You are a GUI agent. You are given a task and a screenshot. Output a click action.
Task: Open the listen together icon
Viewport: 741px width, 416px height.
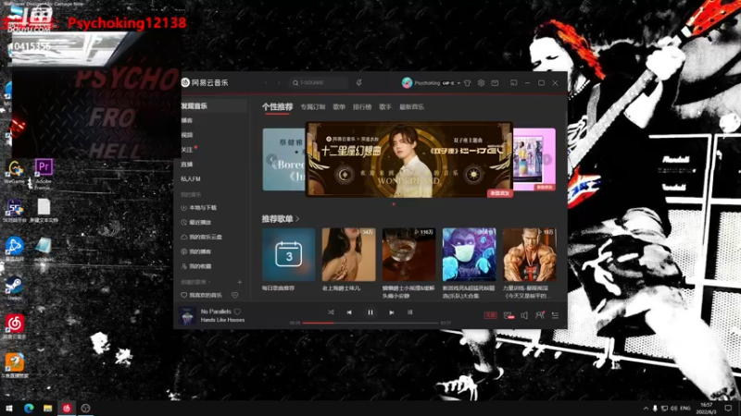pyautogui.click(x=540, y=315)
